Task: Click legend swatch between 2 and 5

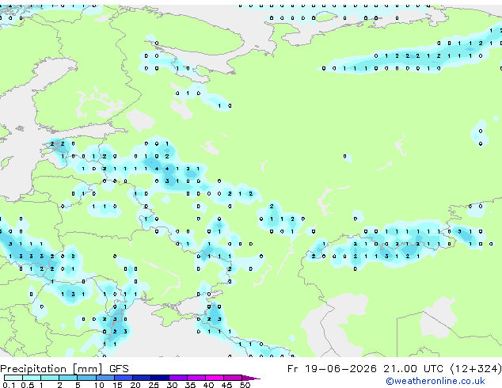Action: click(68, 378)
